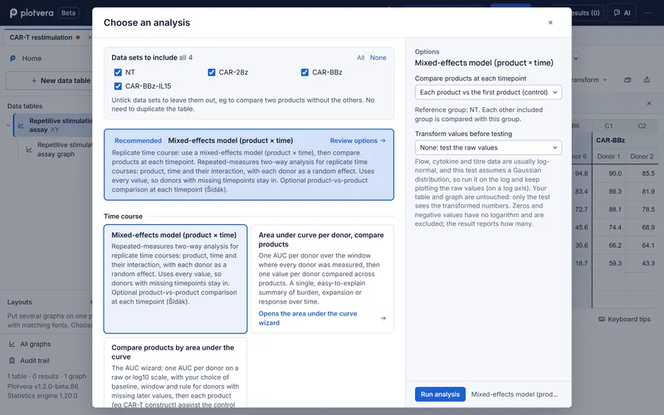The width and height of the screenshot is (664, 415).
Task: Untick the CAR-BBz data set checkbox
Action: (x=305, y=72)
